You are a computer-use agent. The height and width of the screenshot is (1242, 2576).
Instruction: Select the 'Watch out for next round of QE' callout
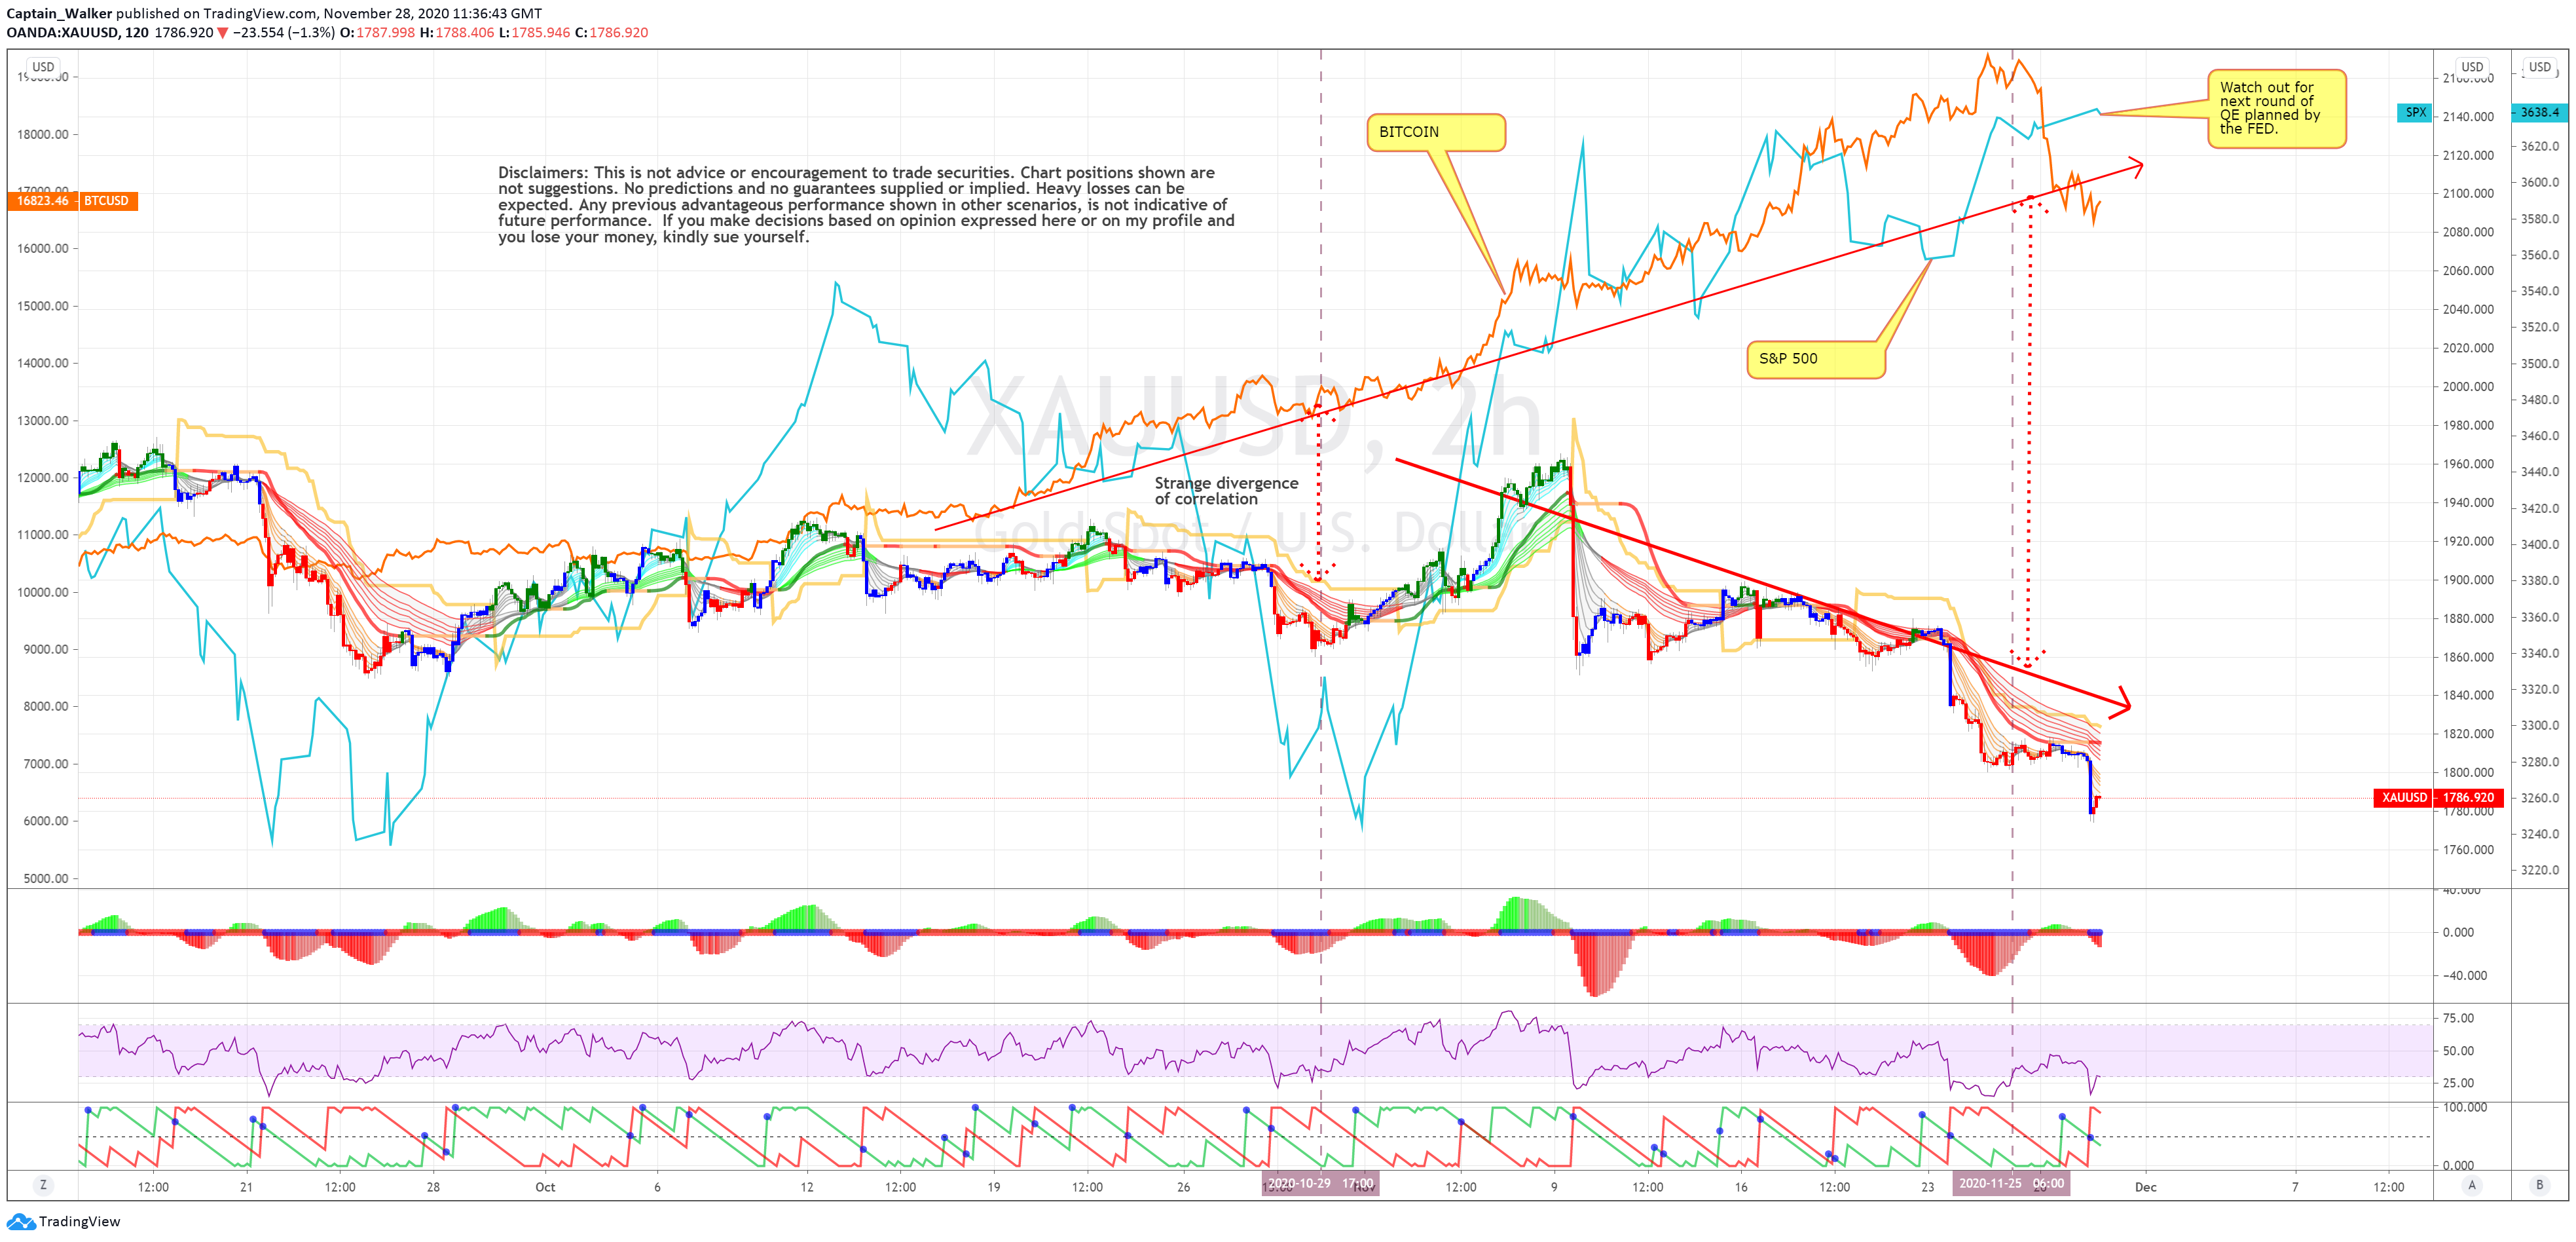2276,108
